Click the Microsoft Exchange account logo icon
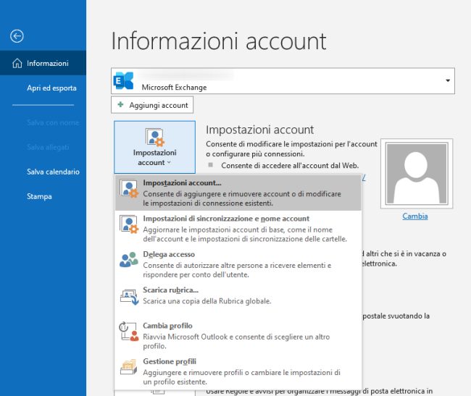 click(125, 82)
